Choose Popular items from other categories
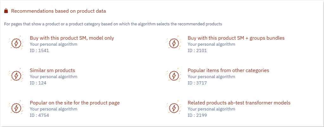Viewport: 324px width, 127px height. coord(228,70)
